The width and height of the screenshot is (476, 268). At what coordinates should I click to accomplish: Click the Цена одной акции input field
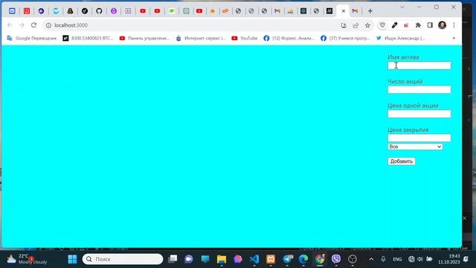[x=419, y=114]
